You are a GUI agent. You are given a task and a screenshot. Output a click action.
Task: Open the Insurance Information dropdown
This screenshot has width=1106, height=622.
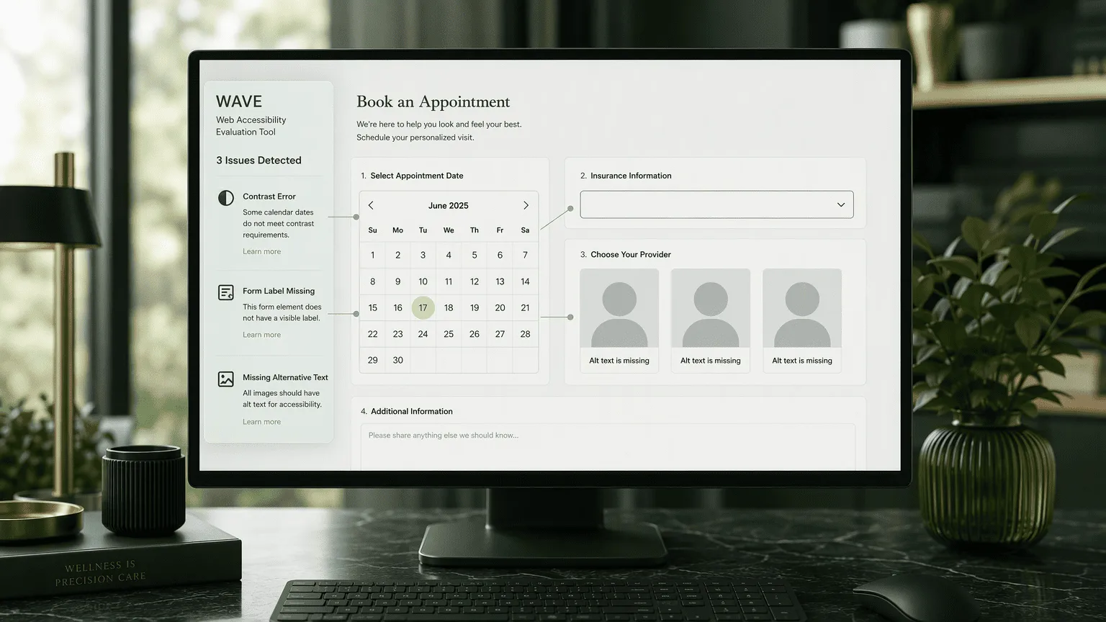[716, 204]
